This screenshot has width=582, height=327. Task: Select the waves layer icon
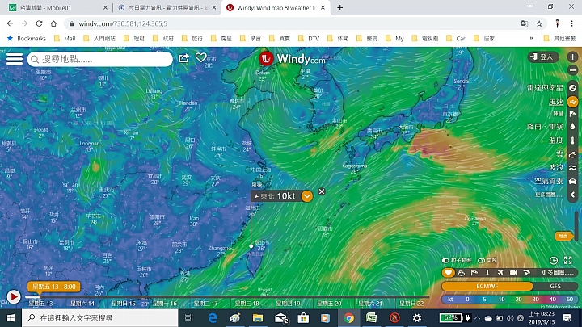pos(573,168)
